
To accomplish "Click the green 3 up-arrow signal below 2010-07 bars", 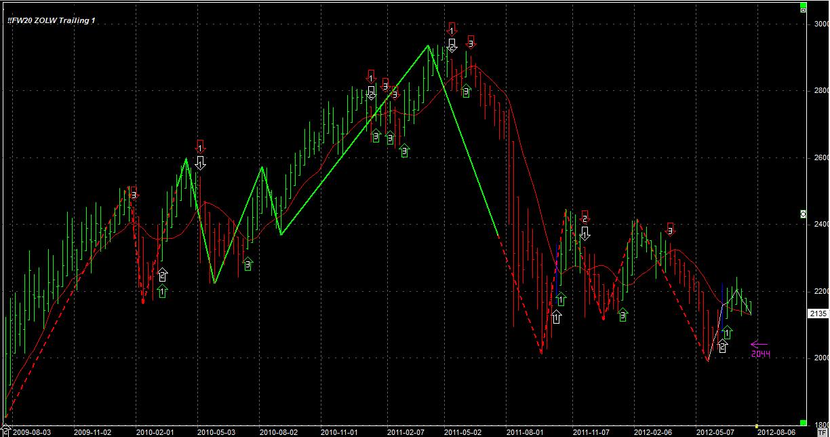I will click(x=248, y=265).
